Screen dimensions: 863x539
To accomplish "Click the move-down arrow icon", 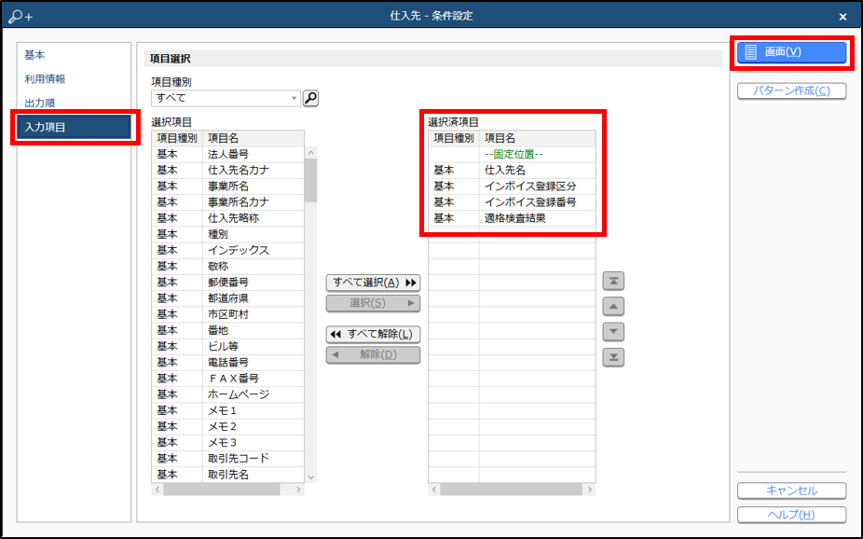I will (x=613, y=332).
